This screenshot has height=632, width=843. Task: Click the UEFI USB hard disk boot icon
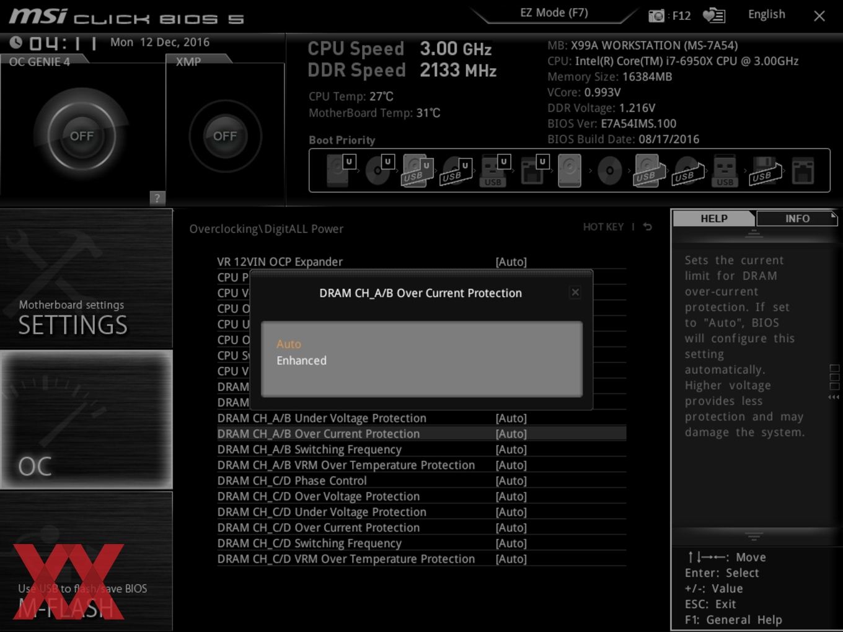[417, 170]
